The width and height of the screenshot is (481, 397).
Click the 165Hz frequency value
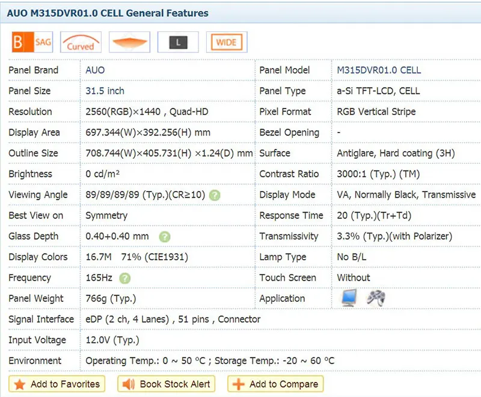pyautogui.click(x=99, y=278)
